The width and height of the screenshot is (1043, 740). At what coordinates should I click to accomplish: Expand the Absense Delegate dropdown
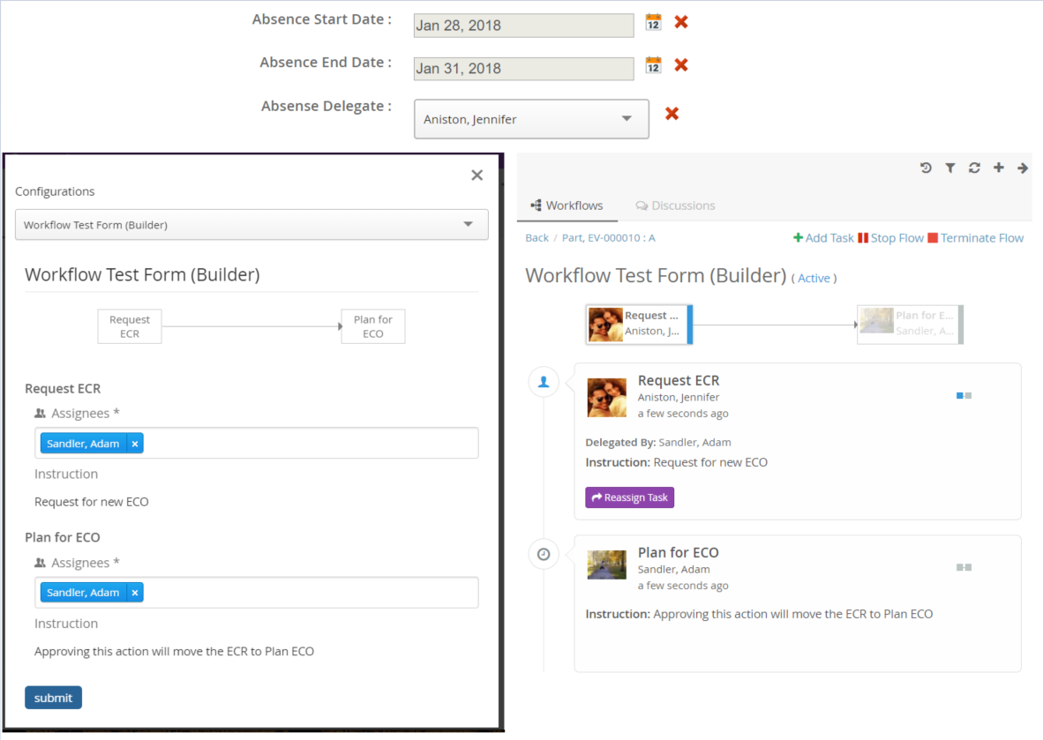[626, 119]
